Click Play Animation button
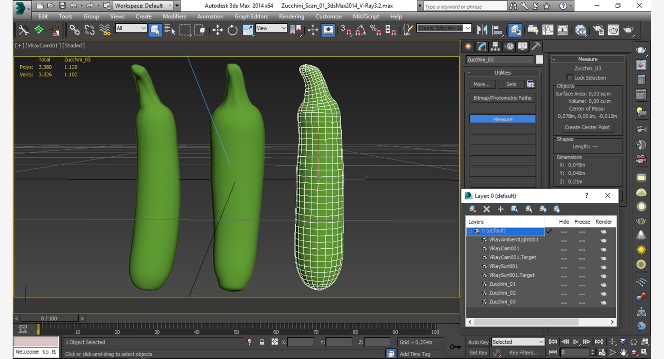The width and height of the screenshot is (664, 359). pyautogui.click(x=575, y=342)
